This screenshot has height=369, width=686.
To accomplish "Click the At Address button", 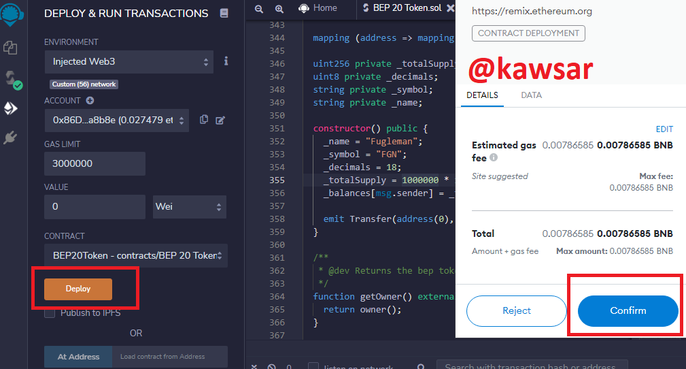I will click(78, 357).
